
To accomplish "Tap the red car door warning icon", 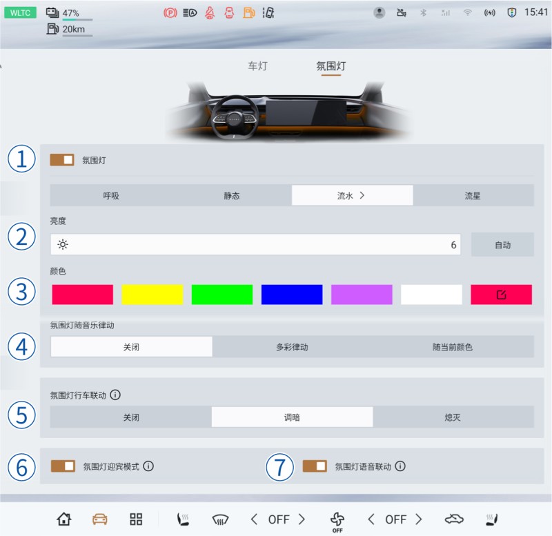I will (229, 13).
